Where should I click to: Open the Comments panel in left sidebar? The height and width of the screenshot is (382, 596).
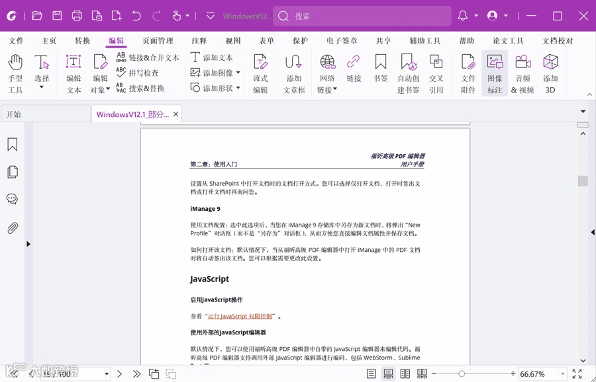tap(12, 199)
